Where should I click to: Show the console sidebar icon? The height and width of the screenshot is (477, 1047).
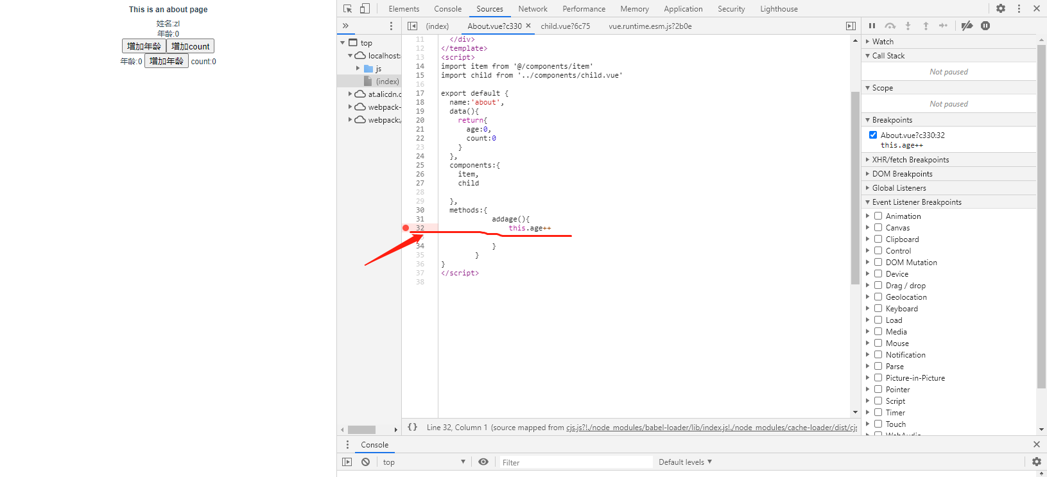coord(347,462)
